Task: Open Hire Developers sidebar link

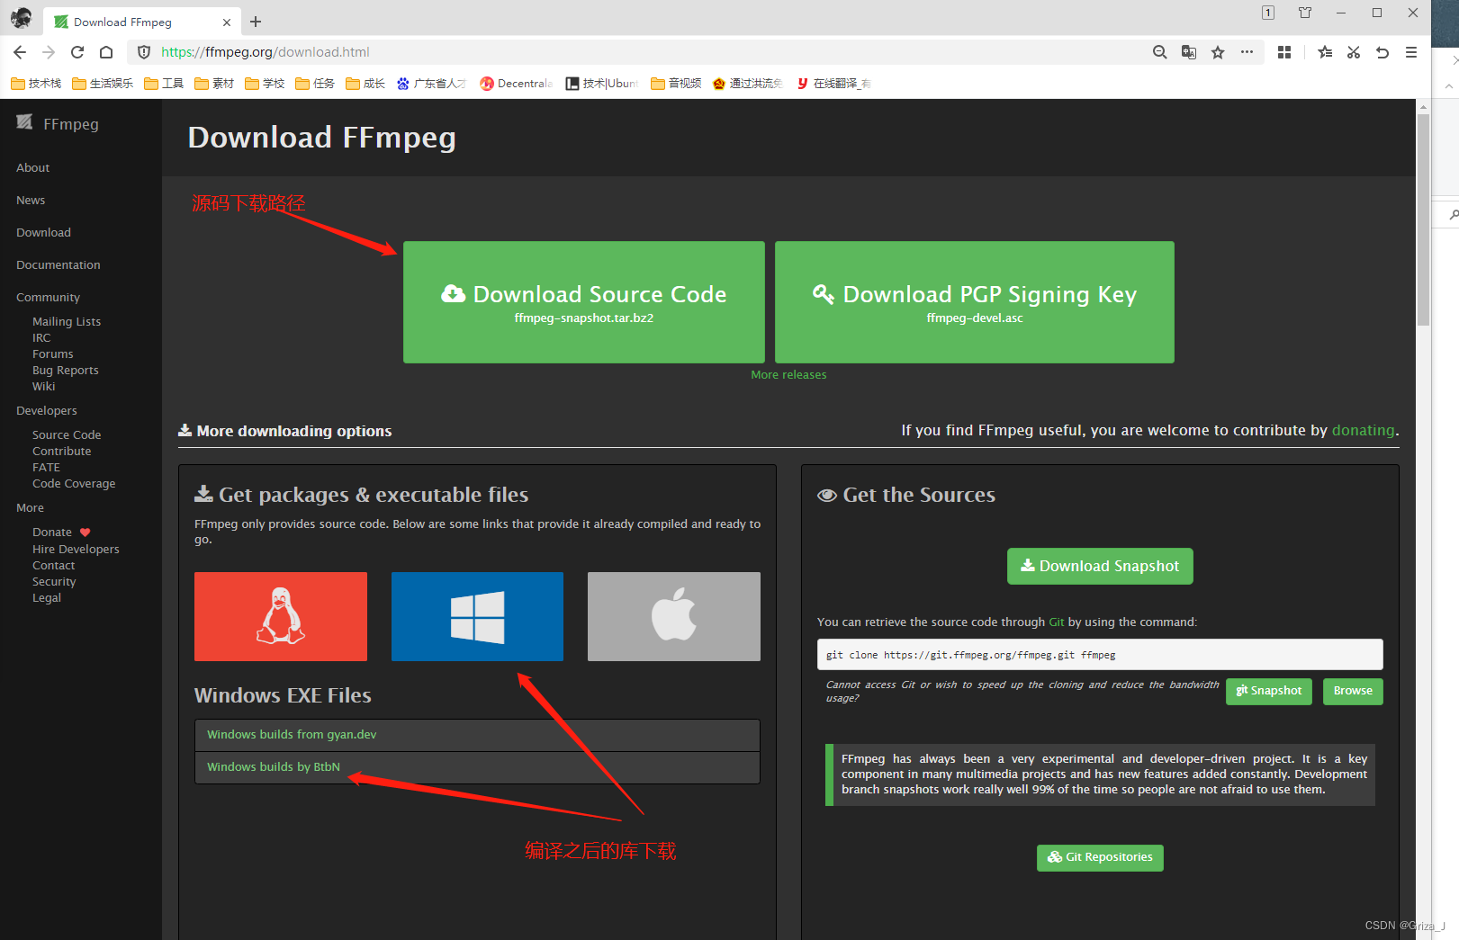Action: pyautogui.click(x=76, y=550)
